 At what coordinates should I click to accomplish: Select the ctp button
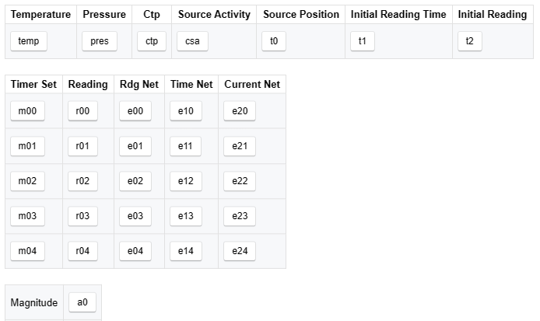[x=151, y=42]
